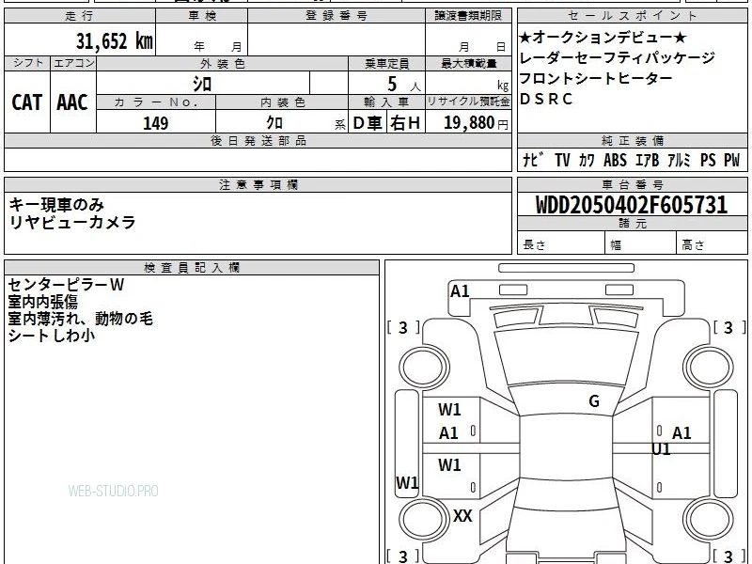This screenshot has height=564, width=752.
Task: Click the ABS equipment mark
Action: coord(615,160)
